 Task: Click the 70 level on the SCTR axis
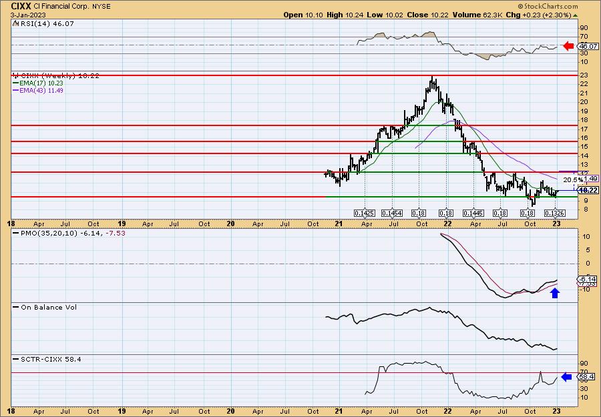click(x=584, y=372)
